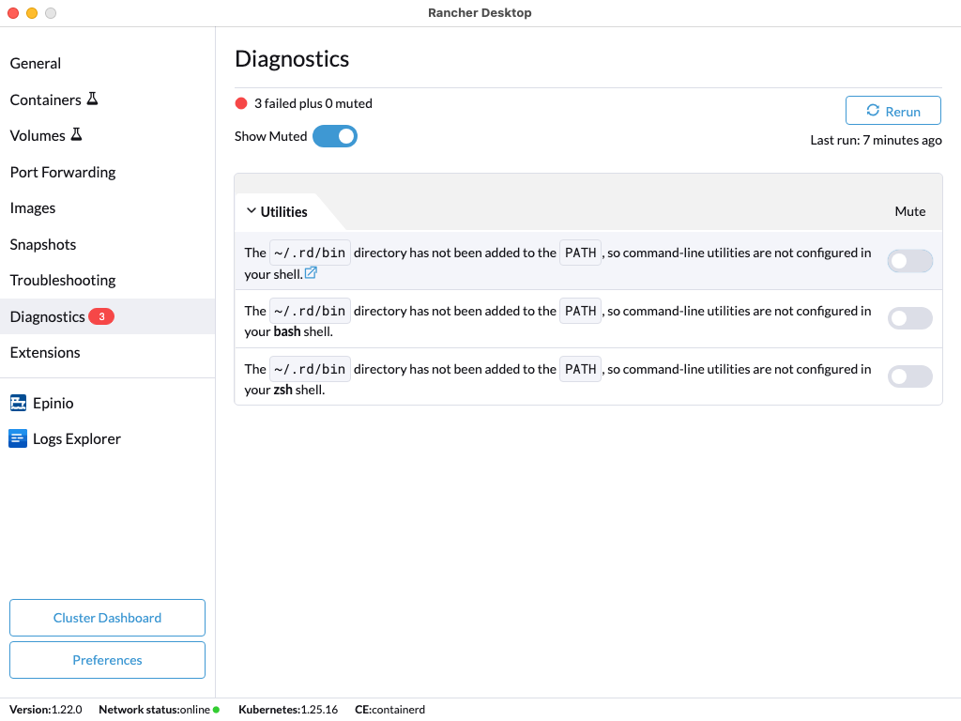Open the Cluster Dashboard
The image size is (961, 721).
(107, 618)
